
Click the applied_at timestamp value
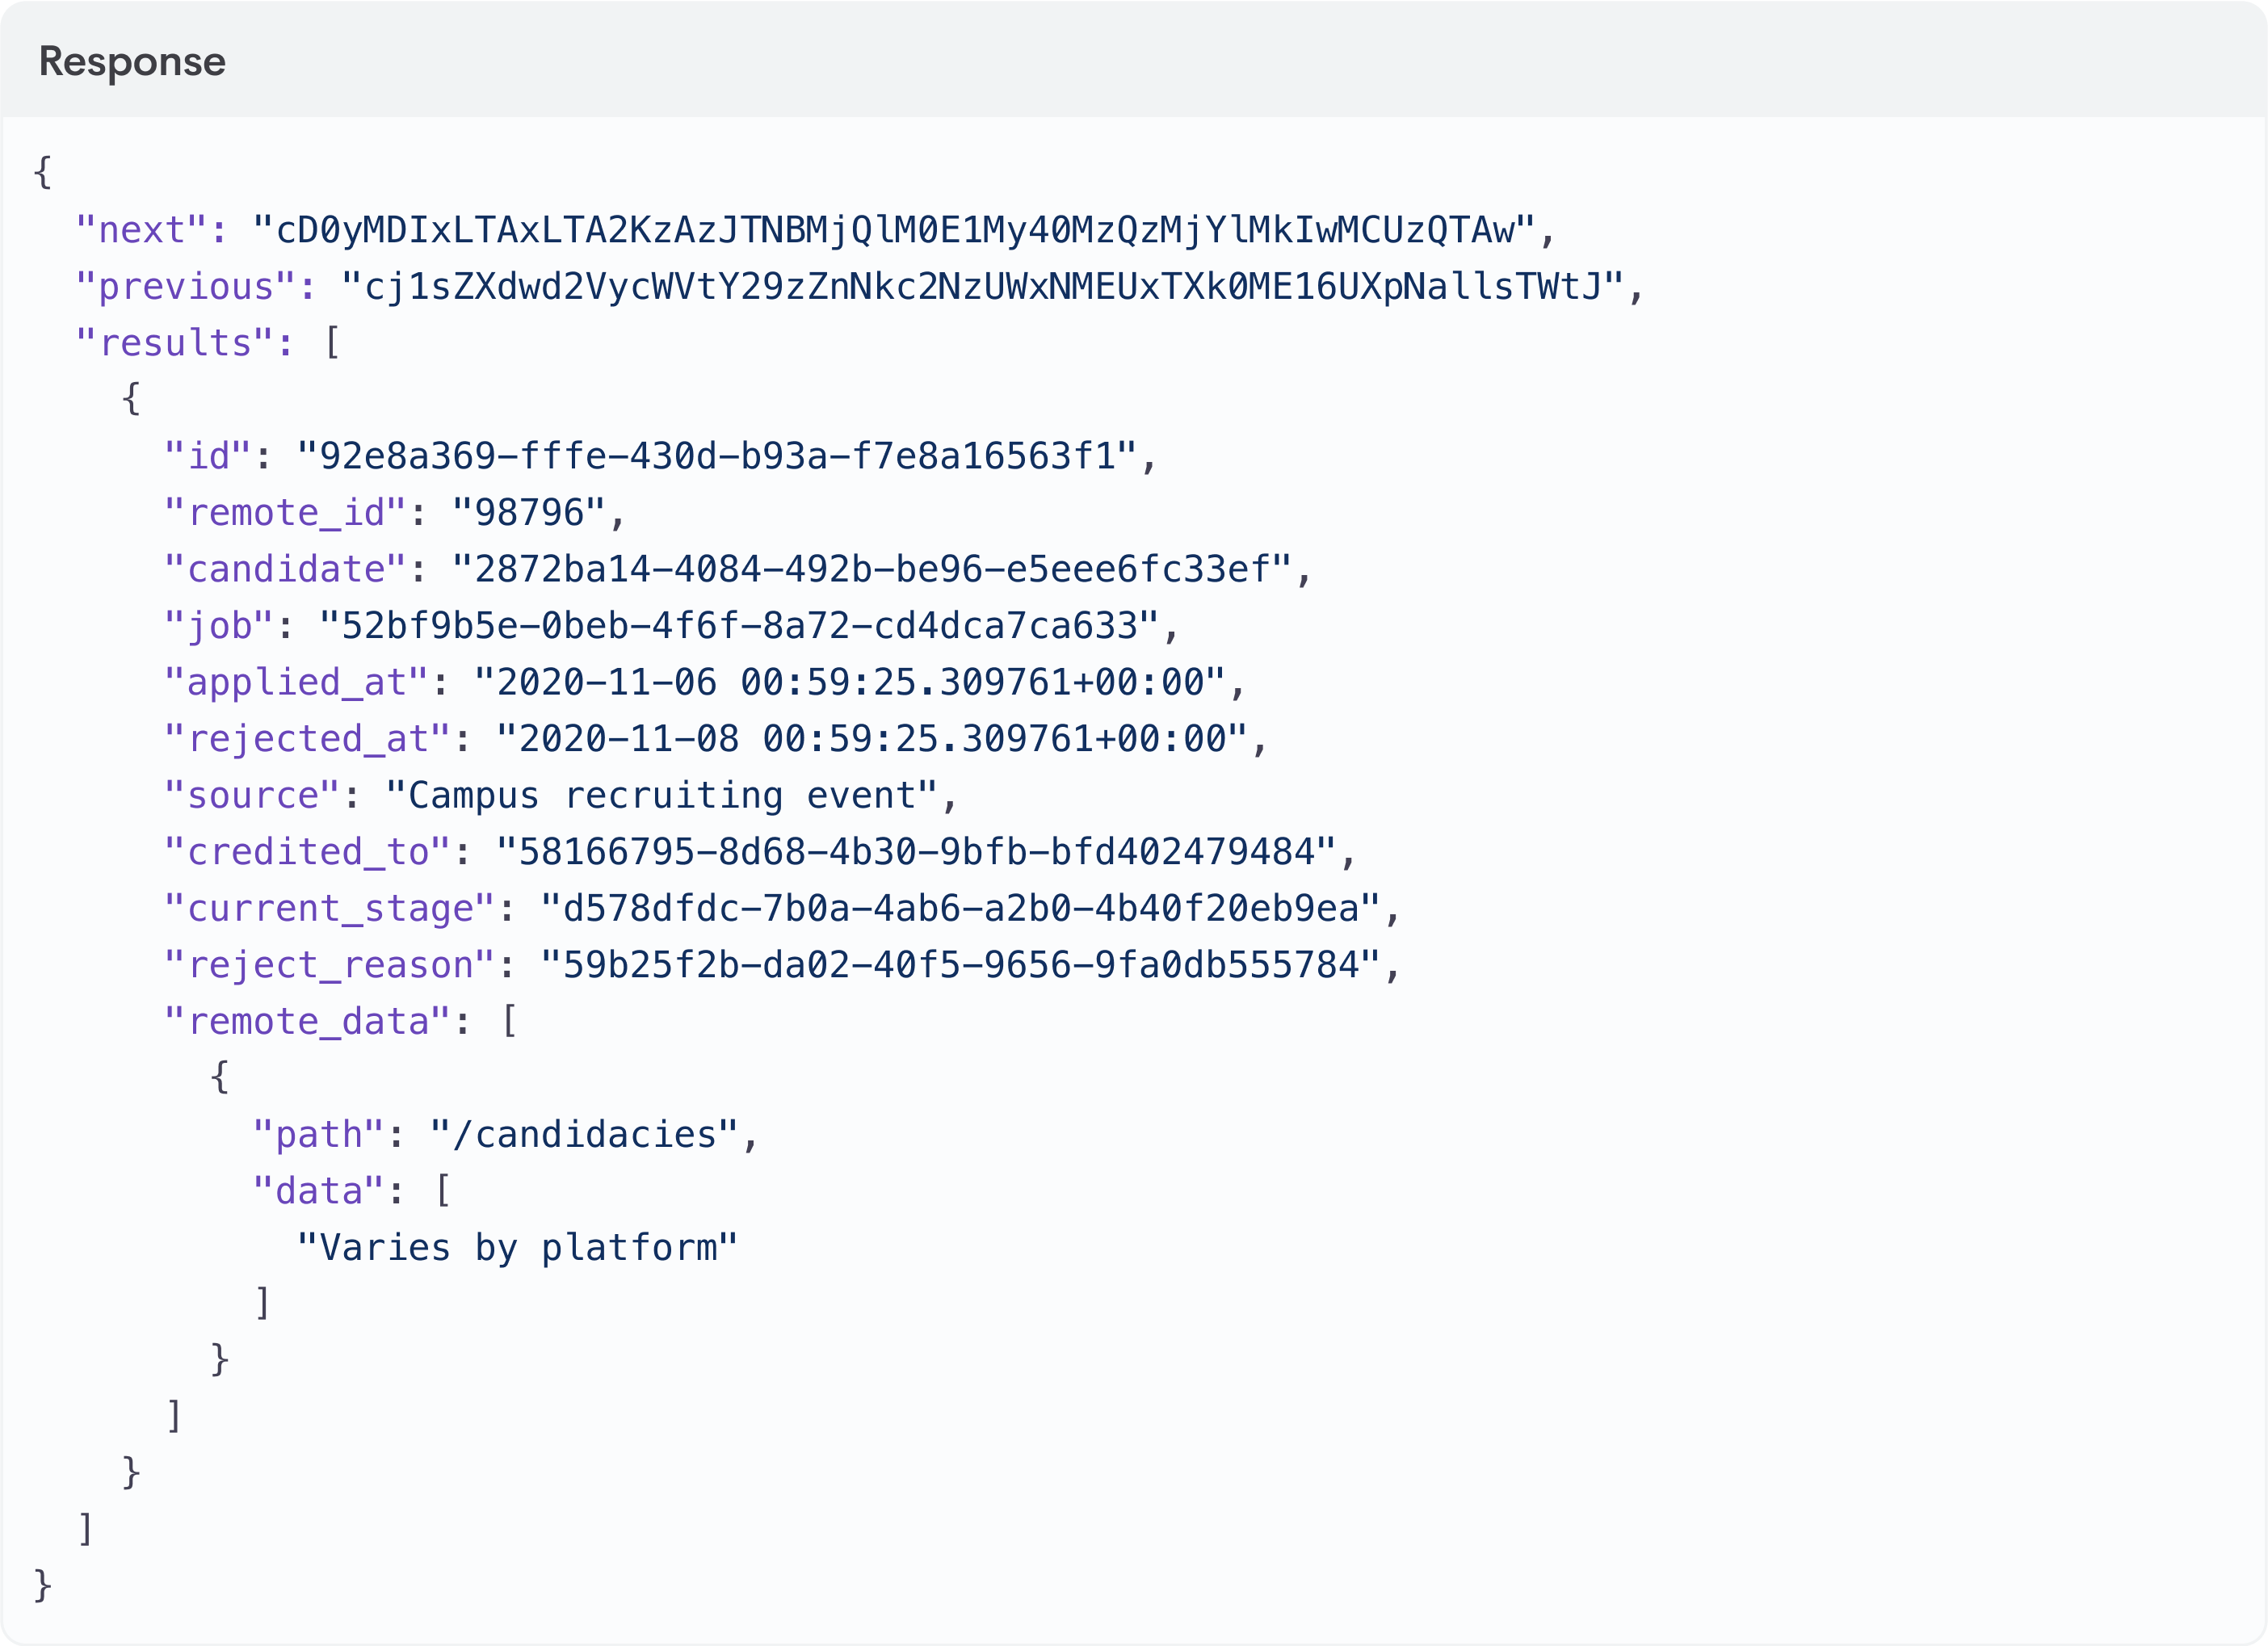849,682
